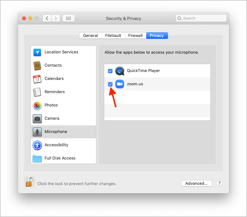
Task: Switch to the General tab
Action: click(x=90, y=36)
